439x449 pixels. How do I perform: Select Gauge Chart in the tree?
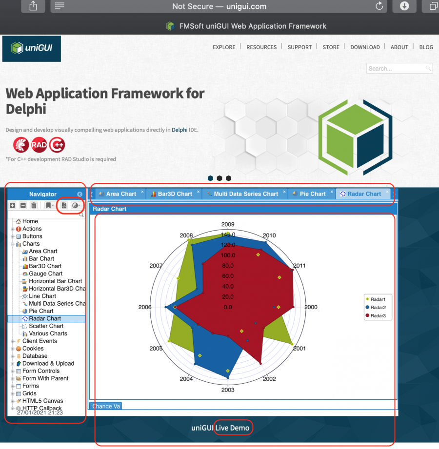click(x=45, y=273)
